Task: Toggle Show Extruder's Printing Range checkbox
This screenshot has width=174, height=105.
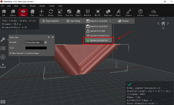Action: 10,53
